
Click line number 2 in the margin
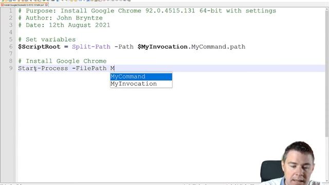click(10, 18)
